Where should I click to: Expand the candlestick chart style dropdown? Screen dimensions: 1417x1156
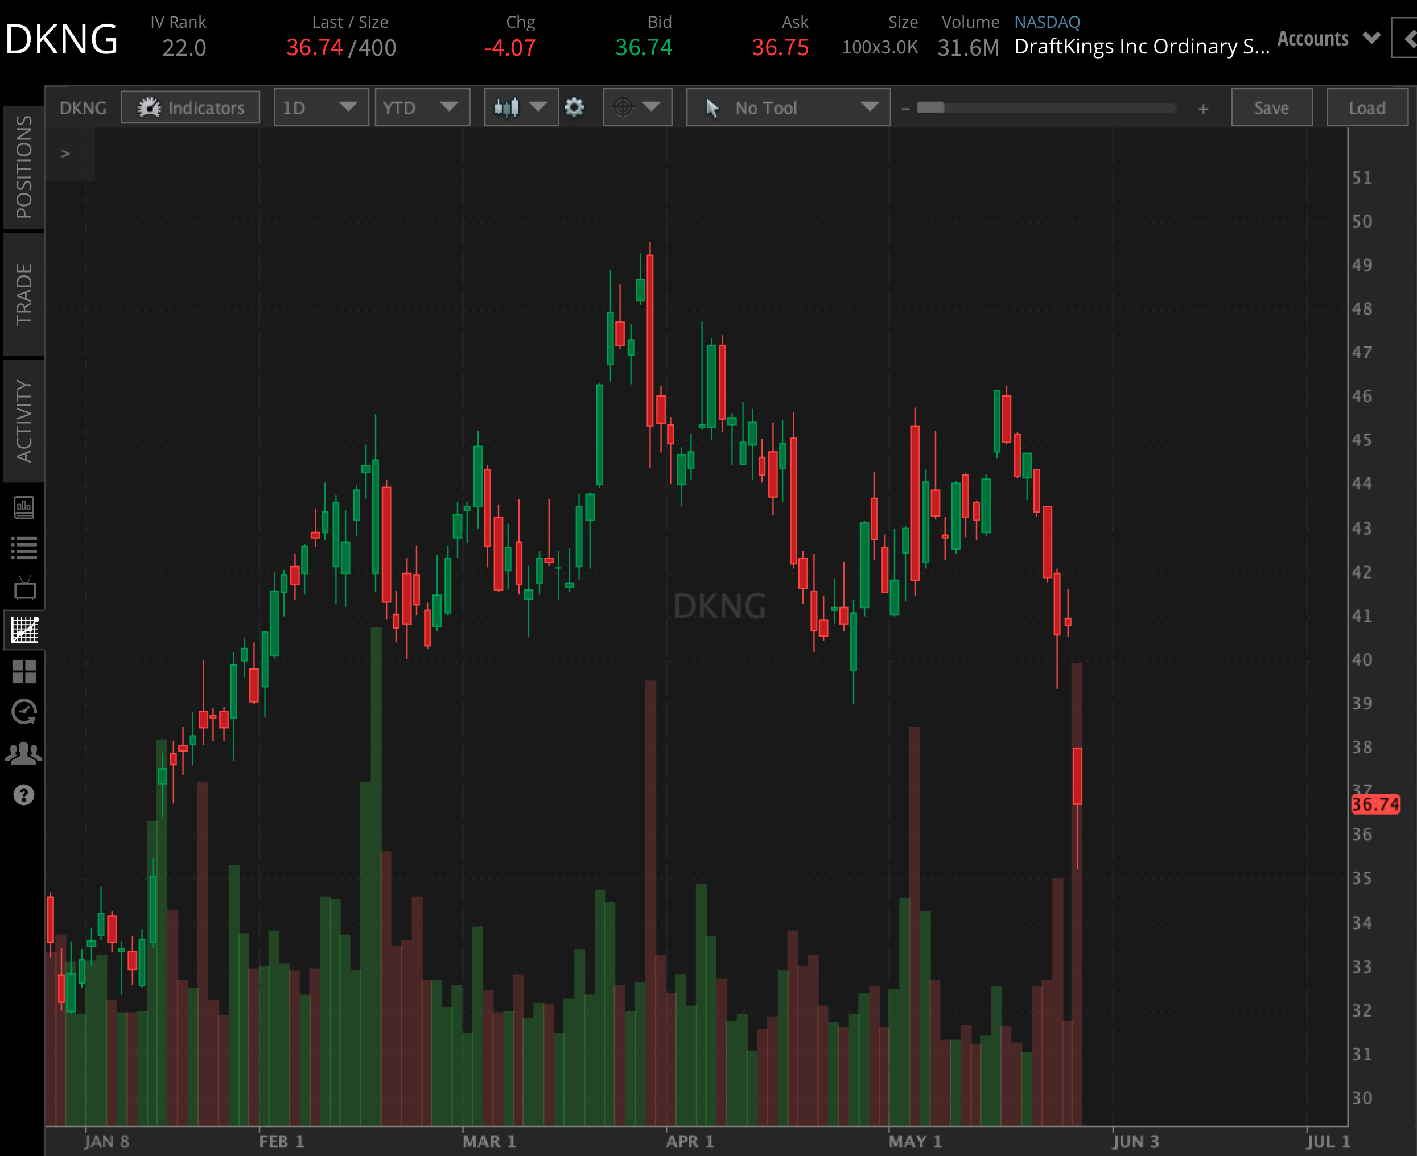coord(521,107)
